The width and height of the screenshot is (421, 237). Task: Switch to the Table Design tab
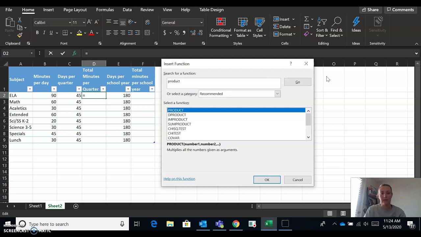pos(211,10)
